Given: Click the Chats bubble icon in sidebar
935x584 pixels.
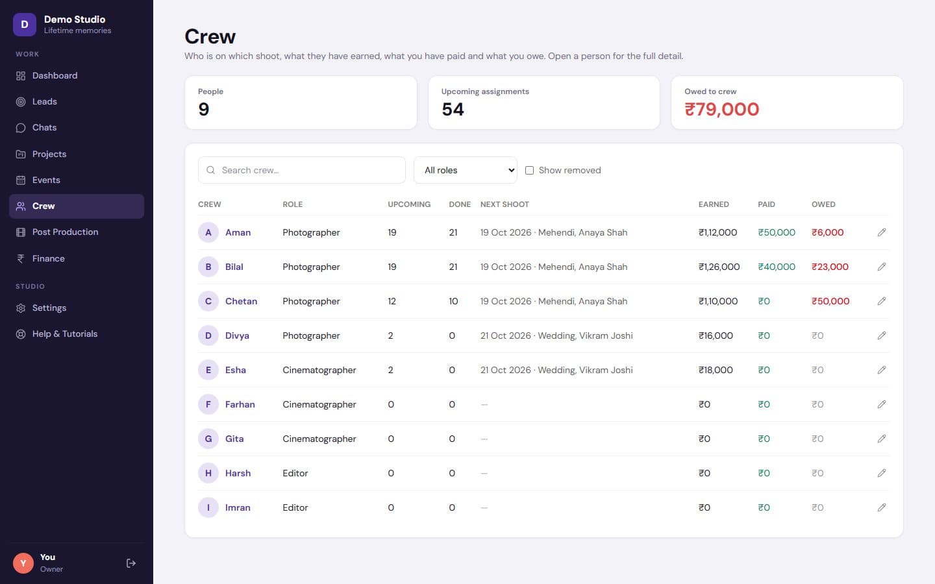Looking at the screenshot, I should click(21, 128).
